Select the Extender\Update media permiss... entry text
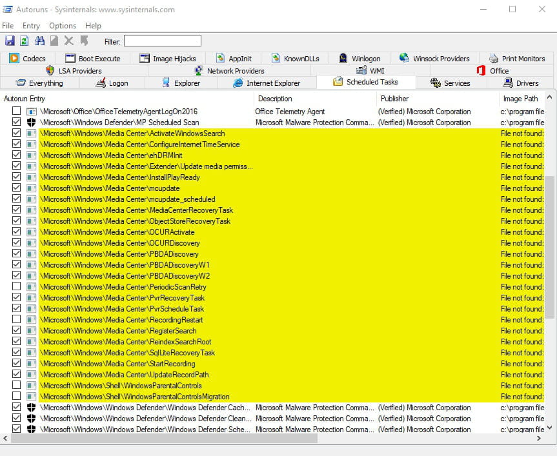Viewport: 557px width, 456px height. click(147, 166)
